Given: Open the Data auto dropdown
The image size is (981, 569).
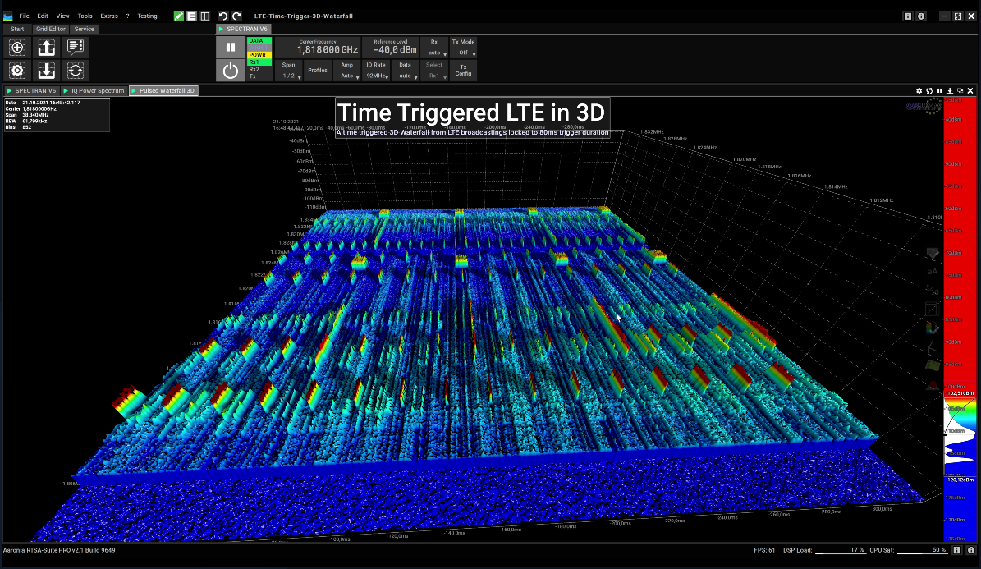Looking at the screenshot, I should point(406,70).
